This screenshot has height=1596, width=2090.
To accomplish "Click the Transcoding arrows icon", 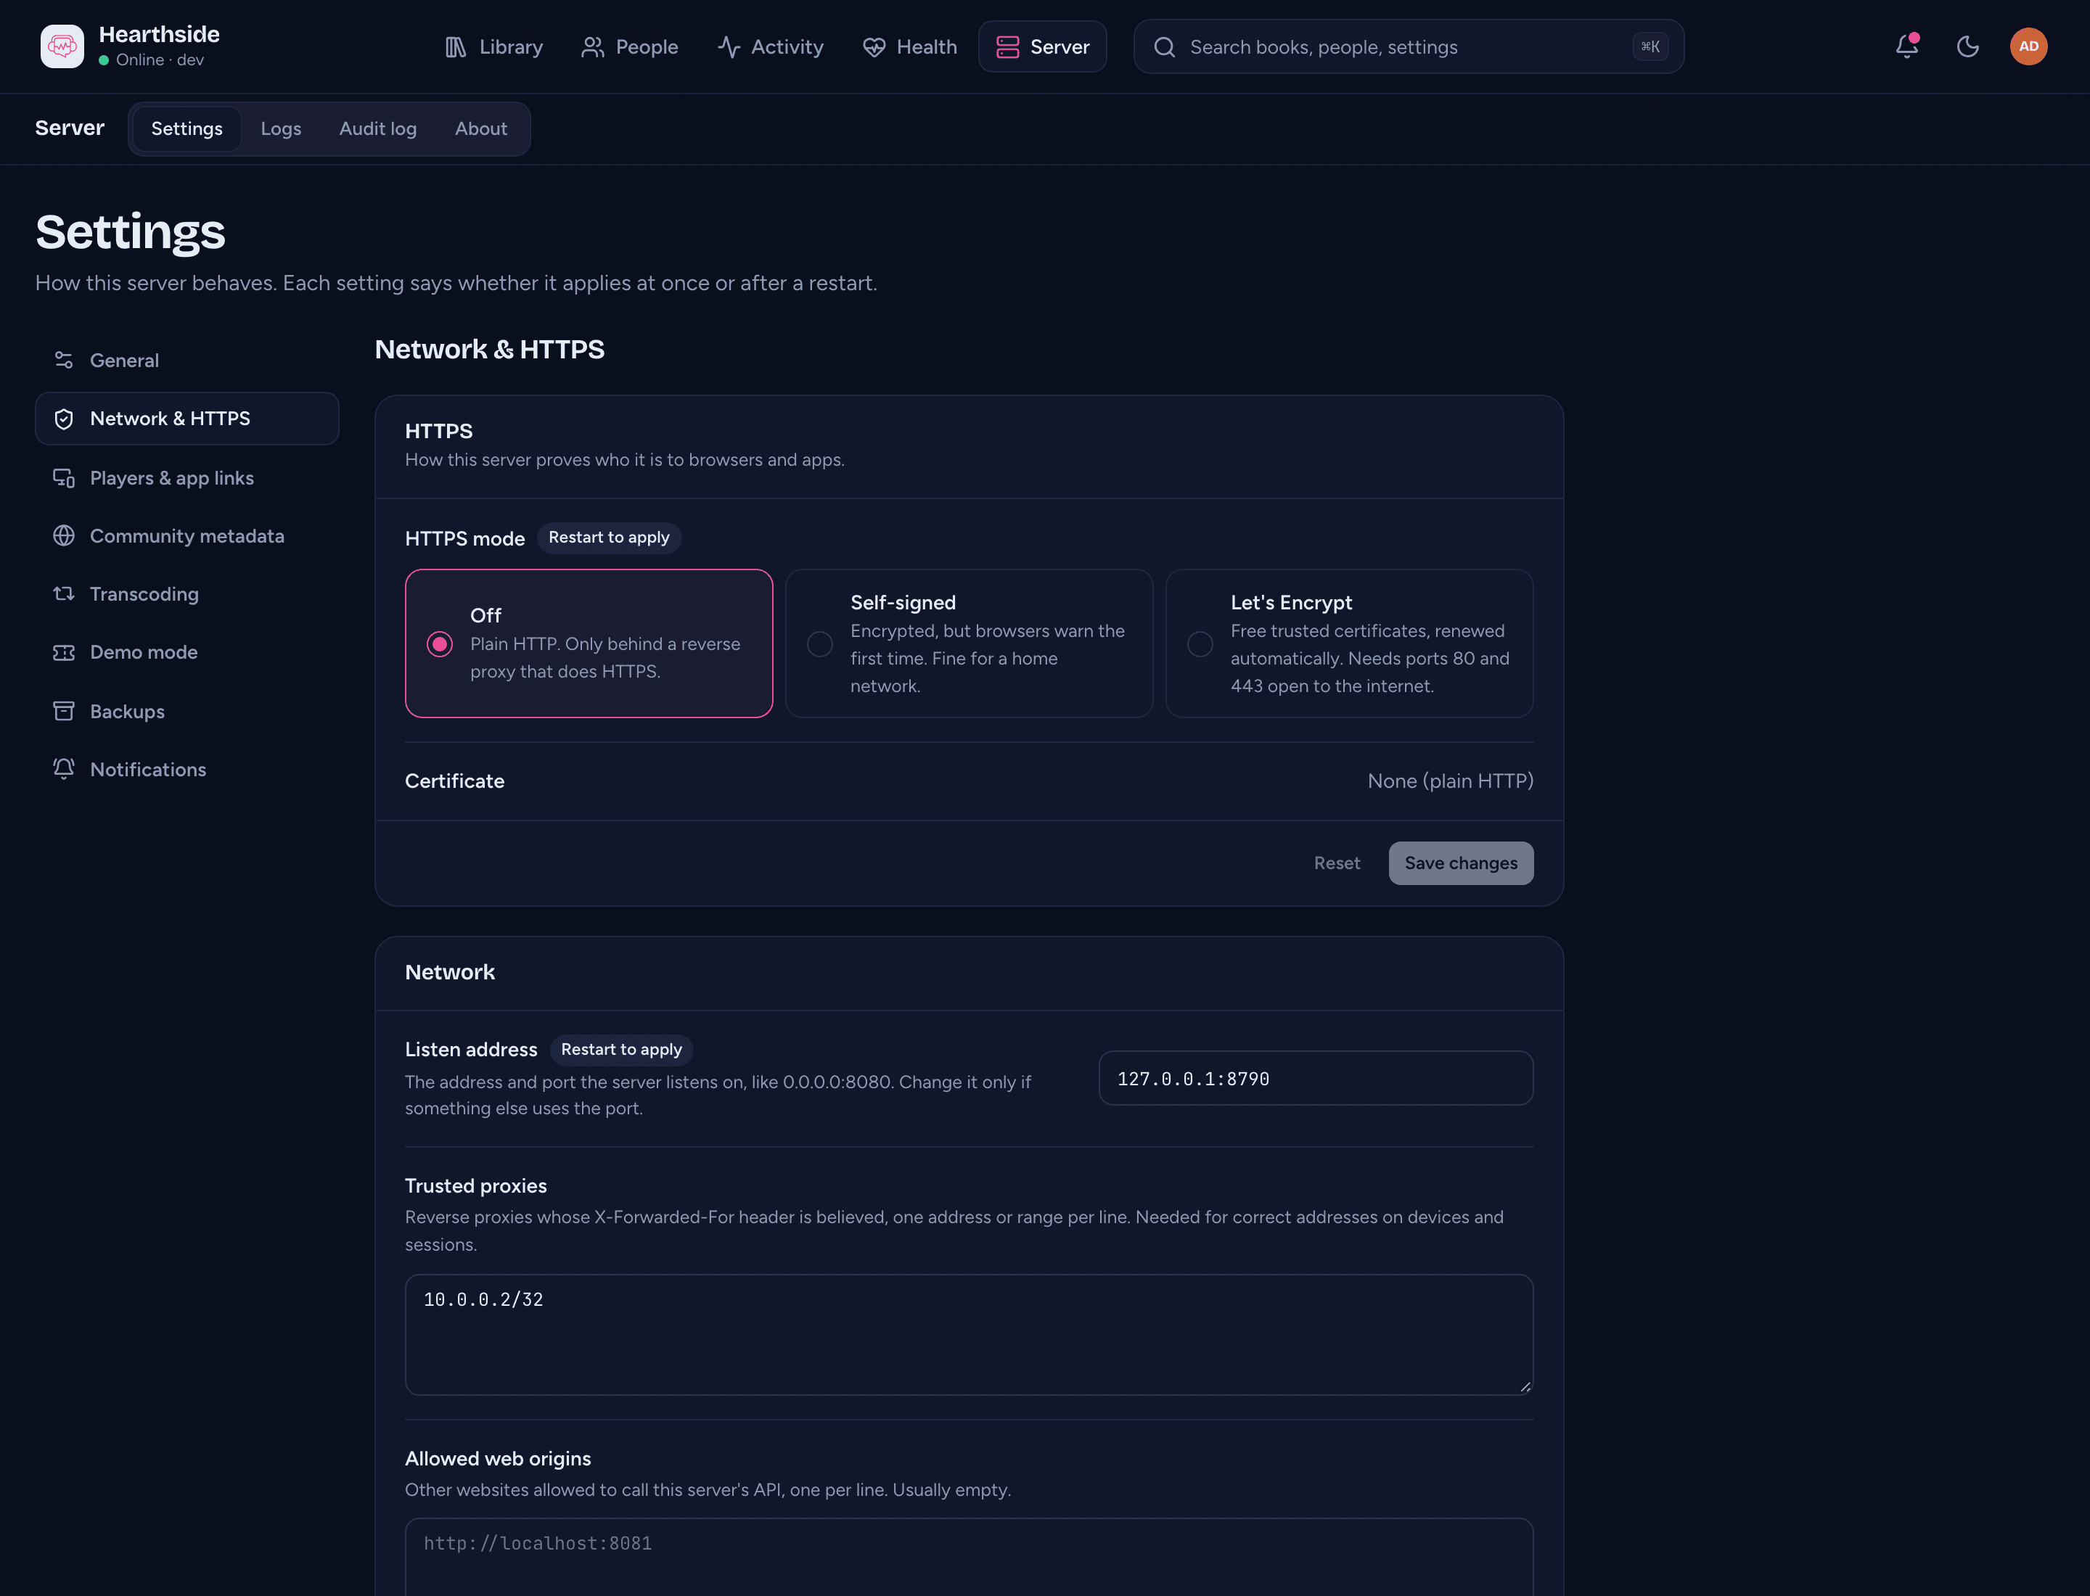I will (64, 593).
